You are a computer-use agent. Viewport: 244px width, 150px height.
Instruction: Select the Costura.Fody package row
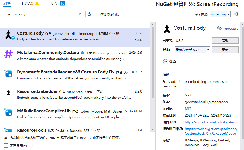[75, 37]
